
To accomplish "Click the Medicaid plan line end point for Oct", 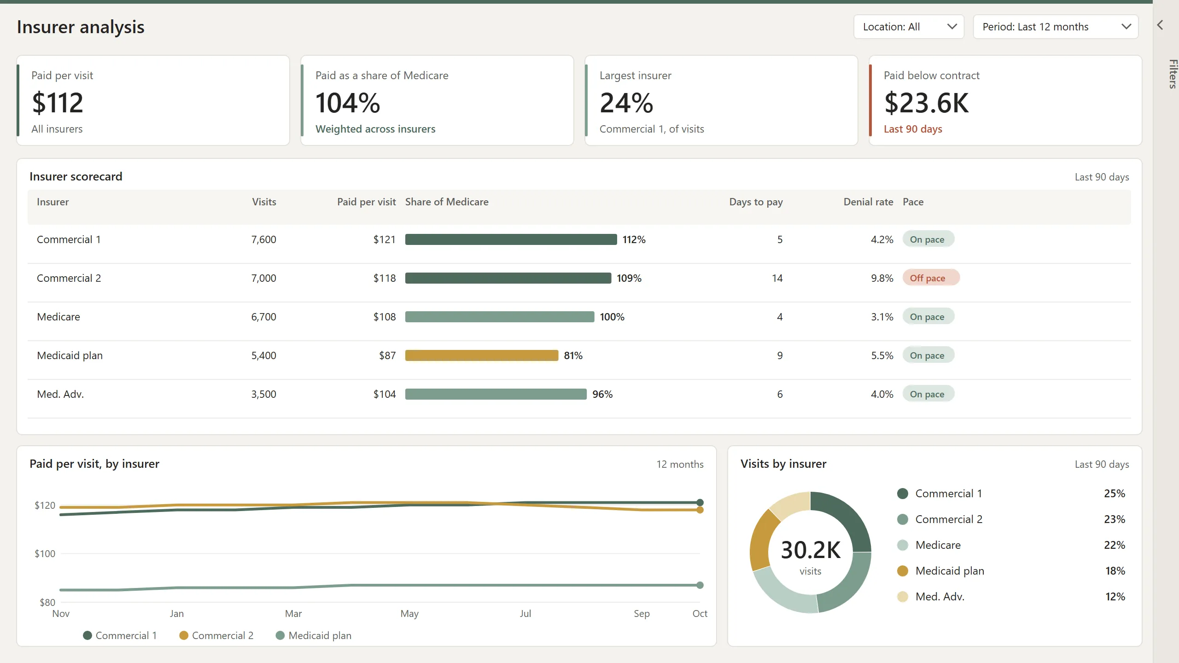I will click(x=700, y=585).
